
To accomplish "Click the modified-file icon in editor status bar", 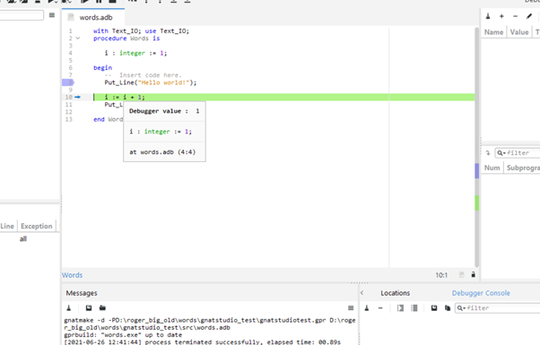I will pyautogui.click(x=461, y=274).
